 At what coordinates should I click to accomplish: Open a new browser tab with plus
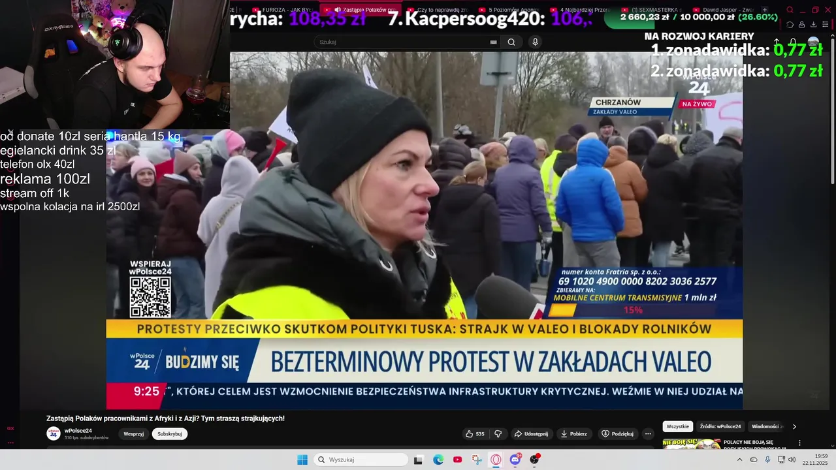pyautogui.click(x=765, y=10)
